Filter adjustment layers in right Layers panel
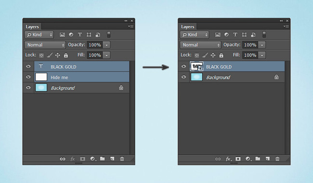 (226, 34)
